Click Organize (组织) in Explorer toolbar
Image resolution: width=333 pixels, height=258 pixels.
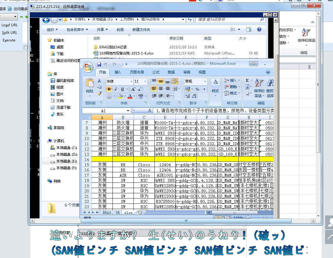(x=52, y=30)
